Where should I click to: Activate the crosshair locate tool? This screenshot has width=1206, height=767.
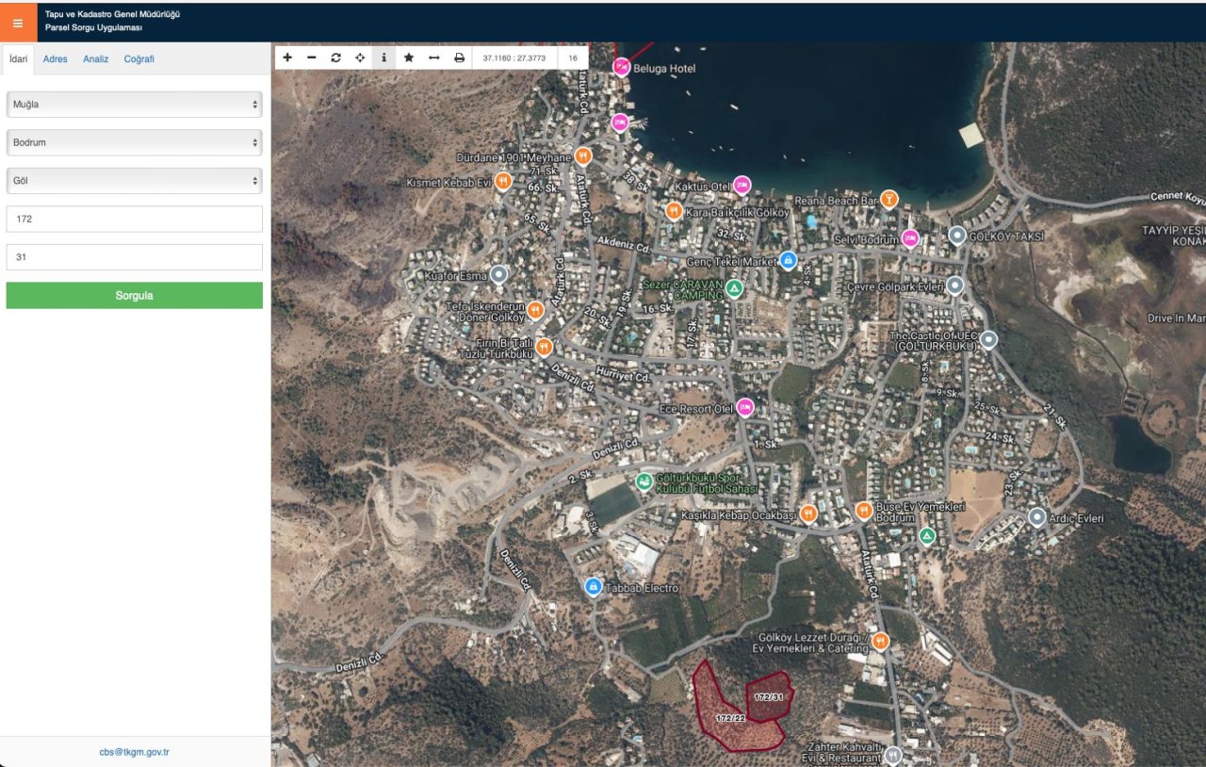coord(360,57)
